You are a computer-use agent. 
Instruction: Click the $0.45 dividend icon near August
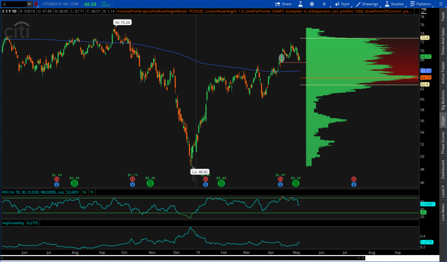[74, 183]
